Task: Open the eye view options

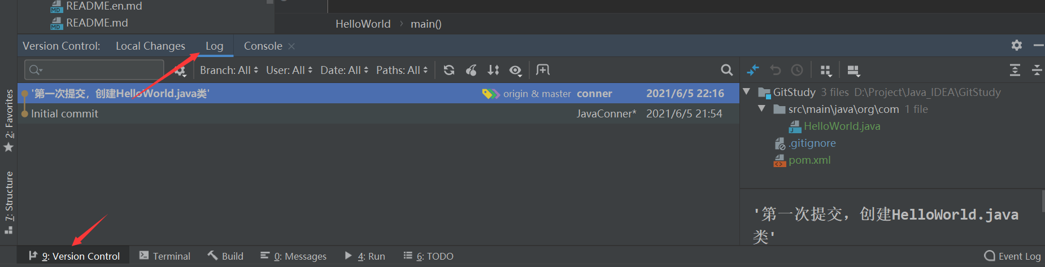Action: 515,71
